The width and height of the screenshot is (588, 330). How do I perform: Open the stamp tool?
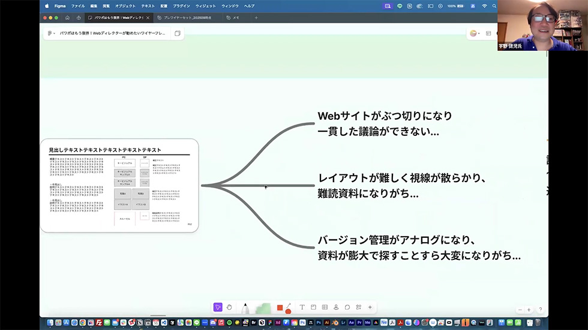[x=336, y=307]
